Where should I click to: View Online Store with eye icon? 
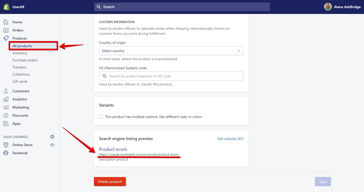[52, 145]
